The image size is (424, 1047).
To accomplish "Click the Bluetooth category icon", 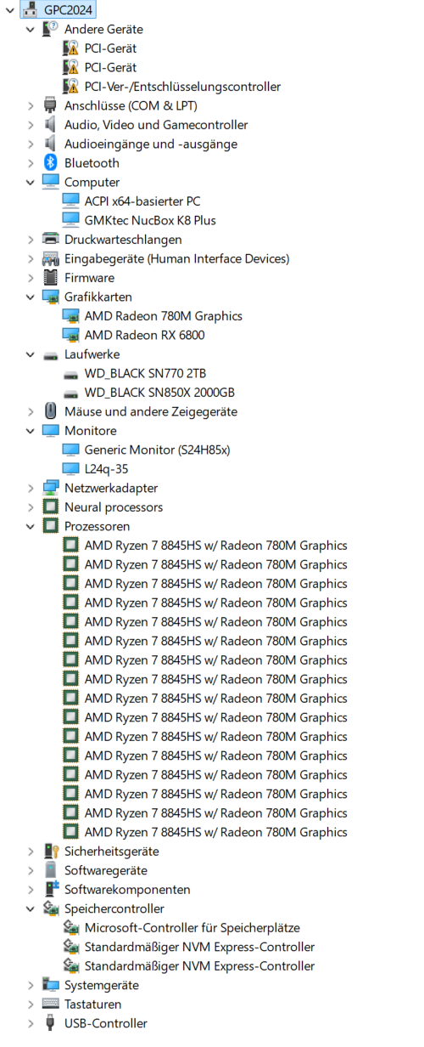I will tap(51, 163).
